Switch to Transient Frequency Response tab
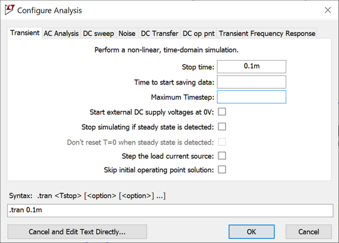This screenshot has height=243, width=339. click(x=267, y=33)
